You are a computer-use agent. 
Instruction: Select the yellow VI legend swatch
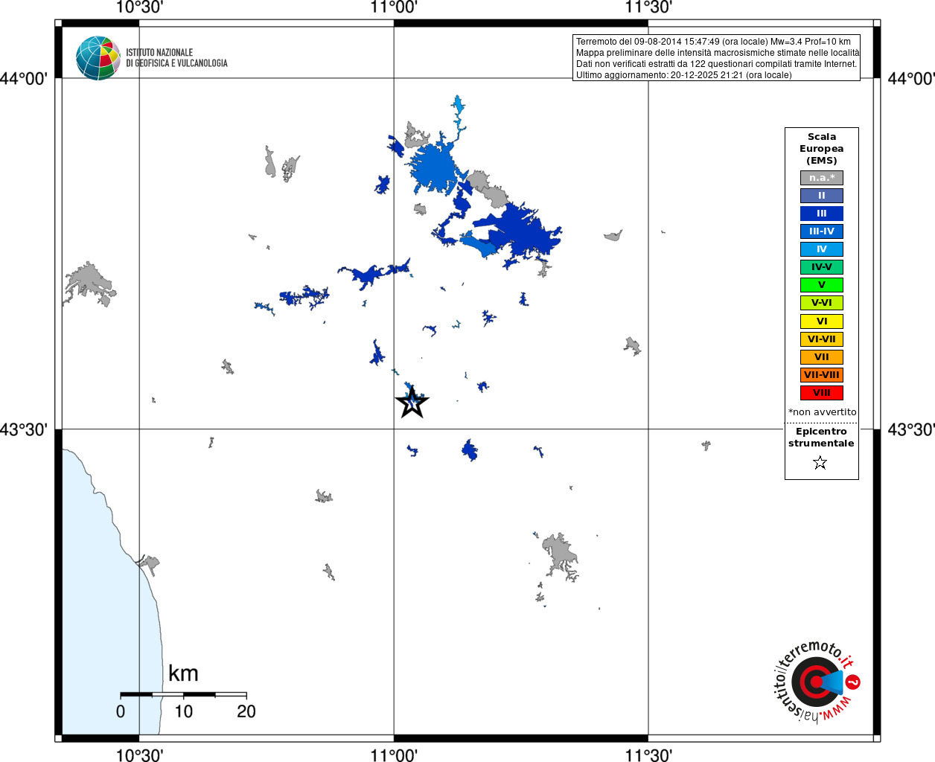[822, 321]
